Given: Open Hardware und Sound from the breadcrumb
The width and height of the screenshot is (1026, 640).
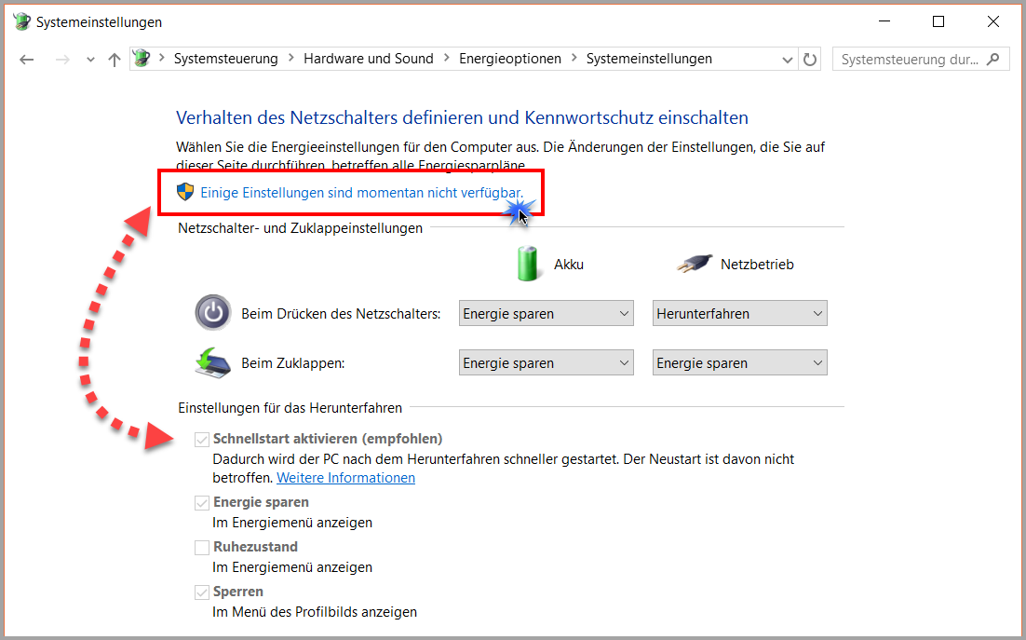Looking at the screenshot, I should coord(369,58).
